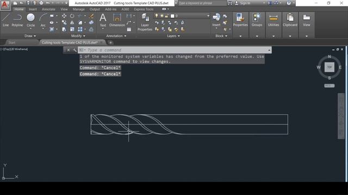The width and height of the screenshot is (348, 195).
Task: Select the Mirror tool in Modify
Action: tap(72, 23)
